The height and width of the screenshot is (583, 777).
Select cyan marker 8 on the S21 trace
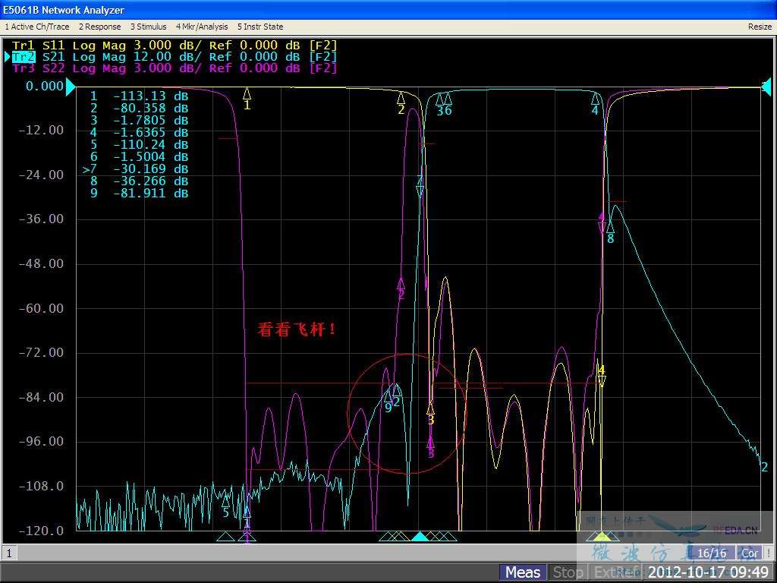pos(611,232)
